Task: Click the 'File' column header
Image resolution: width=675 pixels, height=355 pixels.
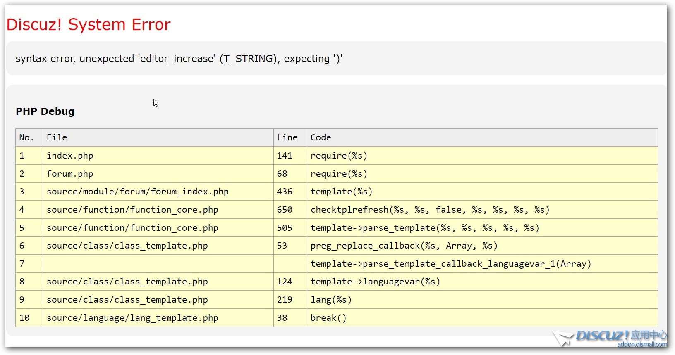Action: click(x=158, y=137)
